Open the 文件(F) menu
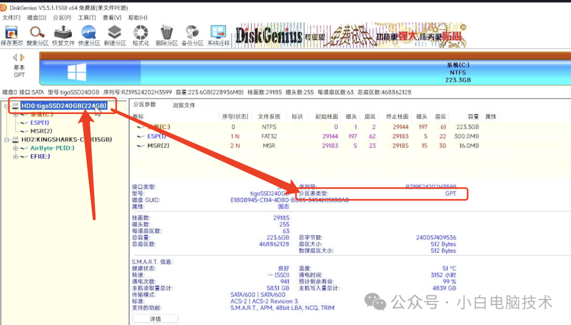Viewport: 571px width, 325px height. tap(11, 17)
